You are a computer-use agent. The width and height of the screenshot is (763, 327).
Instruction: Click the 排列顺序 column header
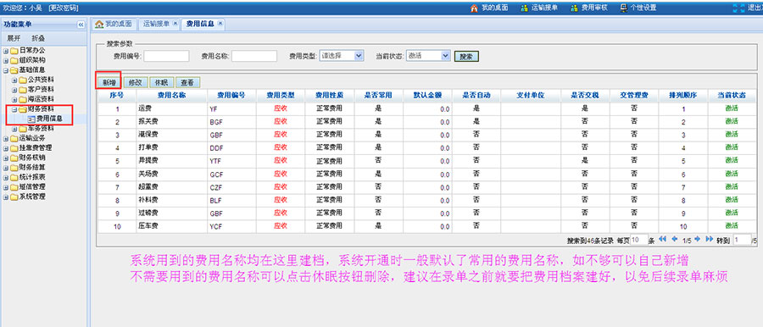[x=683, y=96]
